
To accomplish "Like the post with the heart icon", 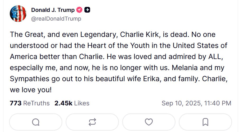I will point(149,122).
